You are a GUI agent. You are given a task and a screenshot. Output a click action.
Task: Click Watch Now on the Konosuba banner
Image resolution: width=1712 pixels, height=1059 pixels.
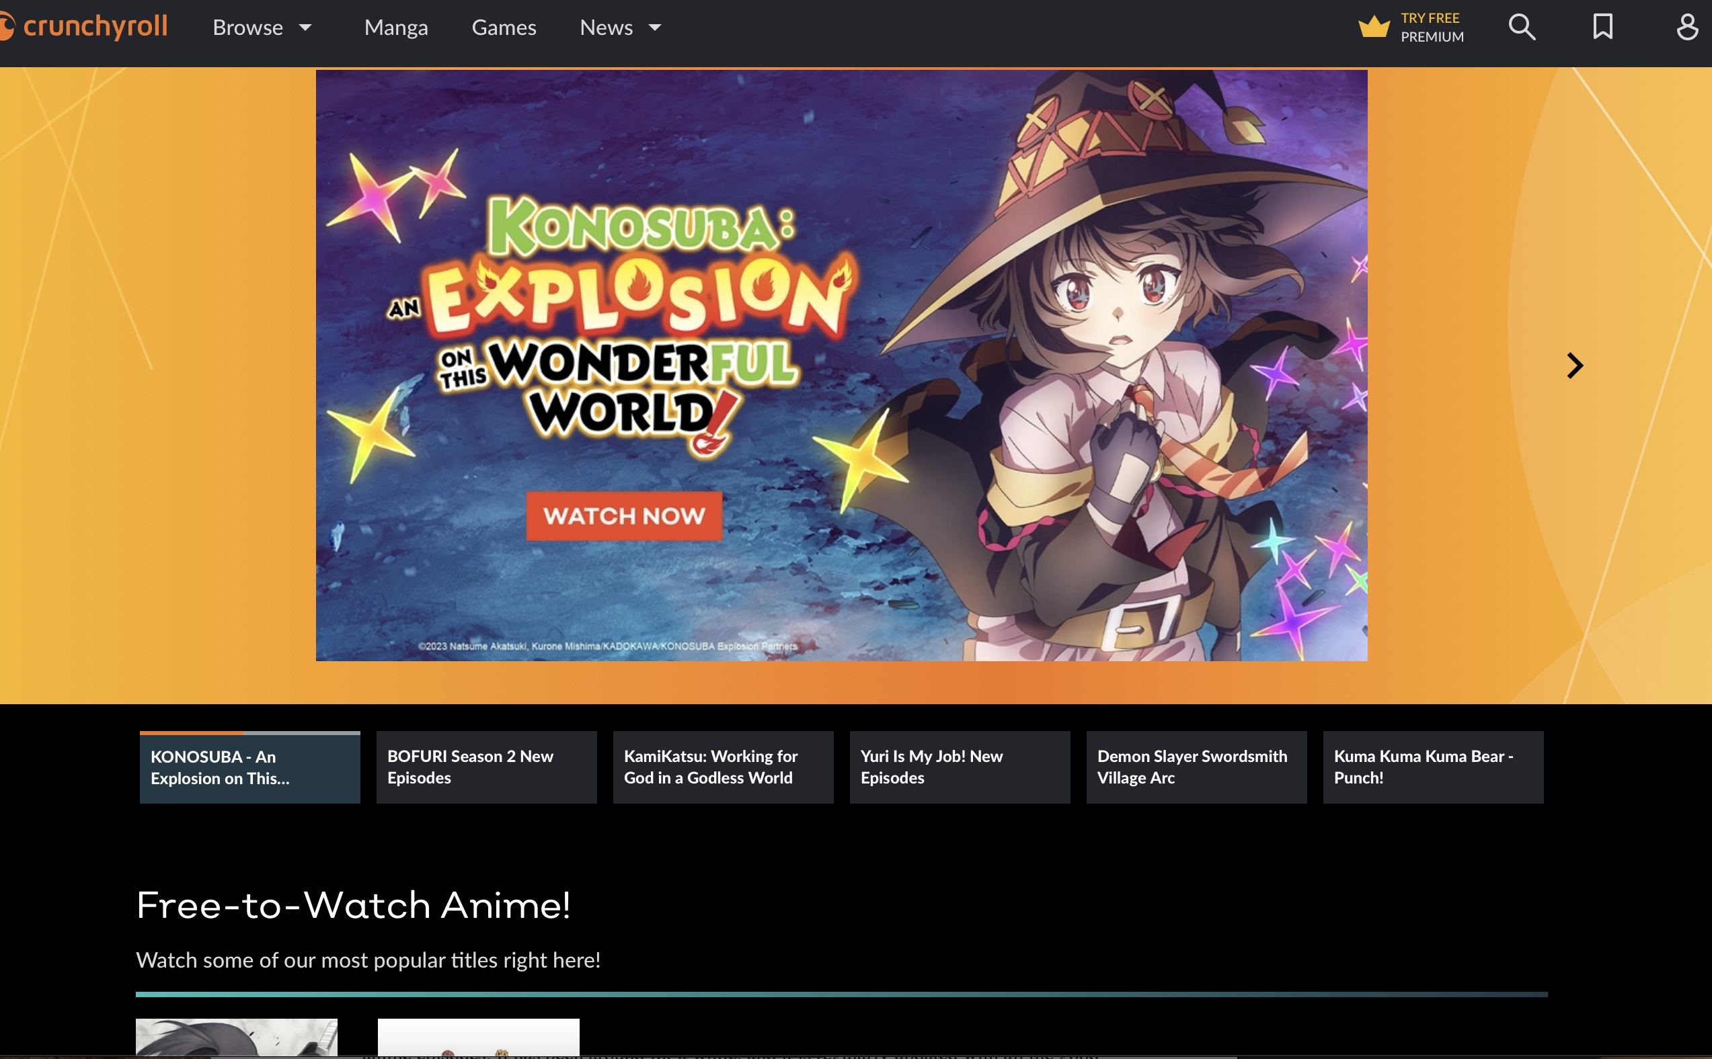(x=624, y=516)
